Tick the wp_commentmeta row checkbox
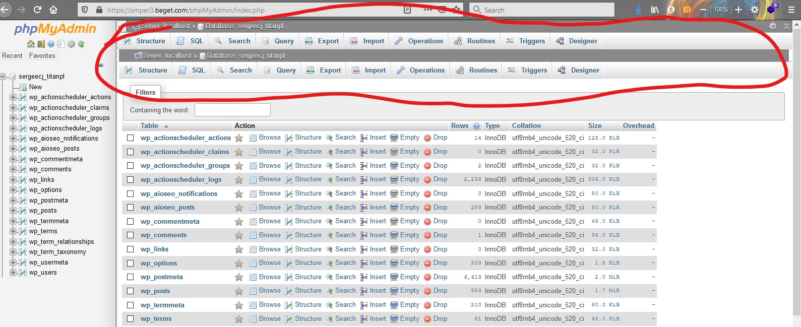801x327 pixels. [131, 221]
